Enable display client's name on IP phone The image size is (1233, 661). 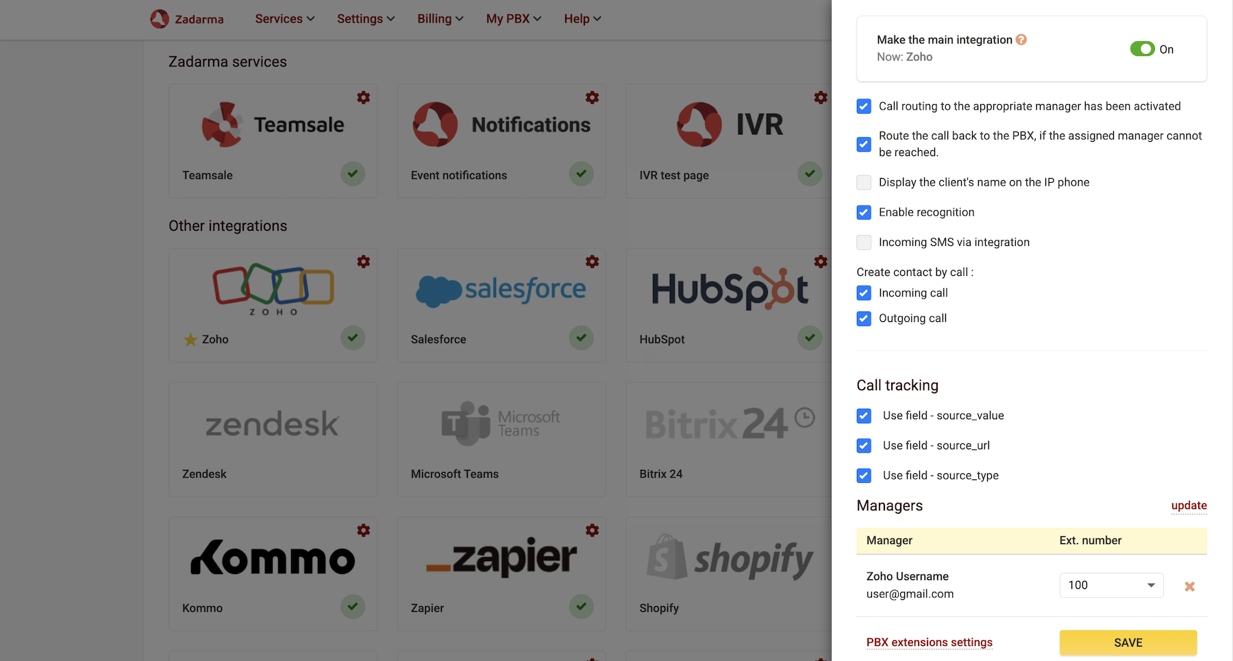click(864, 182)
